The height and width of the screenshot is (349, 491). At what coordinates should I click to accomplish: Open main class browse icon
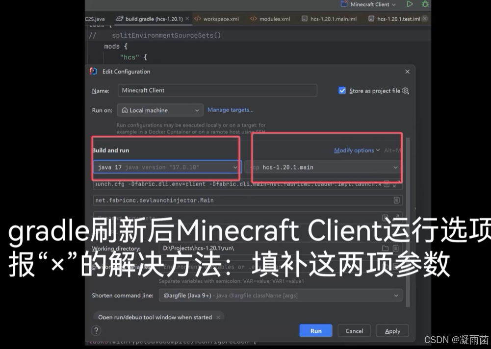396,200
